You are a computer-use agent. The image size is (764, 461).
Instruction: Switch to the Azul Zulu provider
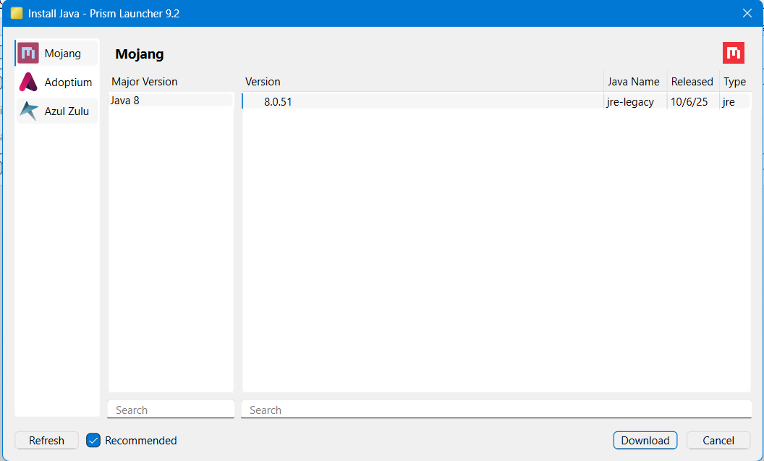(x=67, y=111)
